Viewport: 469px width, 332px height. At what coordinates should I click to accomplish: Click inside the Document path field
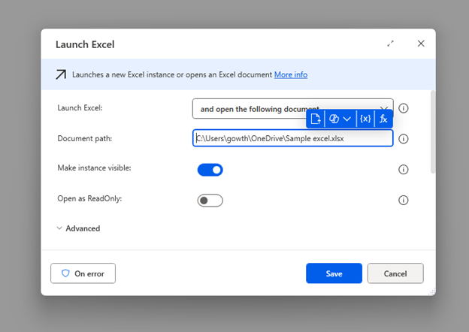point(293,138)
